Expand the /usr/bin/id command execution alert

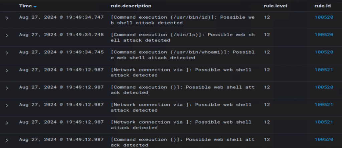(7, 18)
